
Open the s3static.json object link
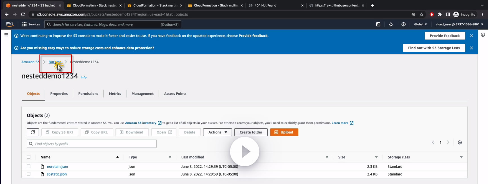tap(57, 174)
